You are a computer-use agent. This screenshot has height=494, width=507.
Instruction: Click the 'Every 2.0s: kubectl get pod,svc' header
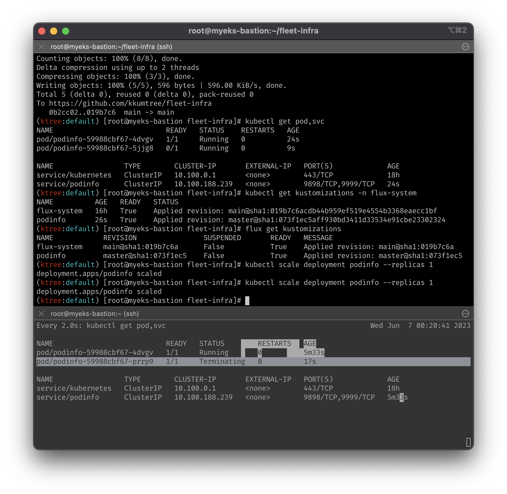point(101,326)
